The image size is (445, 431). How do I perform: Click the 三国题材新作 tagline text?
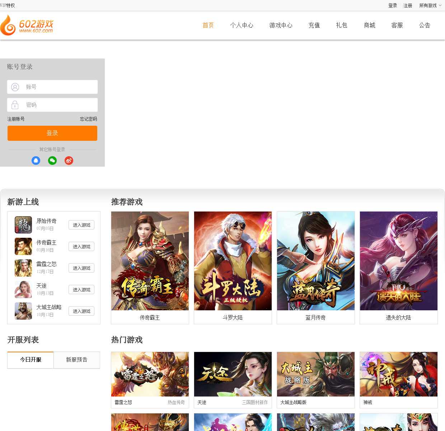[255, 402]
